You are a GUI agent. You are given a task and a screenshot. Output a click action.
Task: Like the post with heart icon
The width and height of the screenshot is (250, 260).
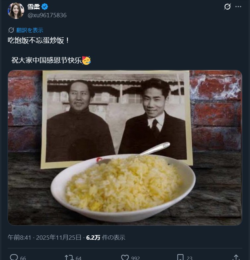[125, 258]
